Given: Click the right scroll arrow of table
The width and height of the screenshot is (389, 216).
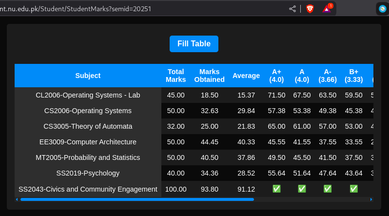Looking at the screenshot, I should coord(371,199).
